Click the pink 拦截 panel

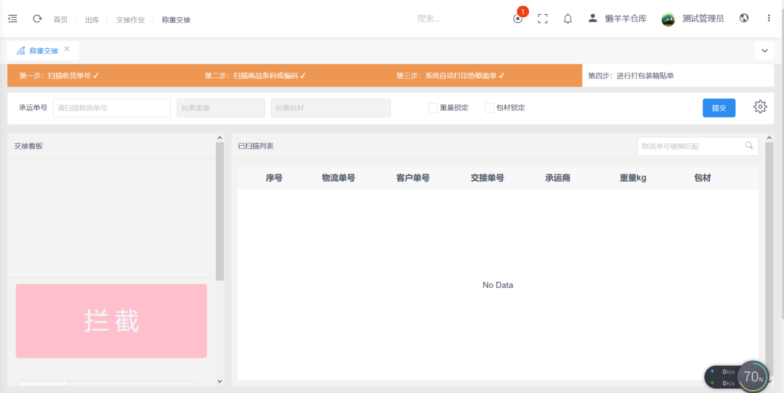[111, 321]
